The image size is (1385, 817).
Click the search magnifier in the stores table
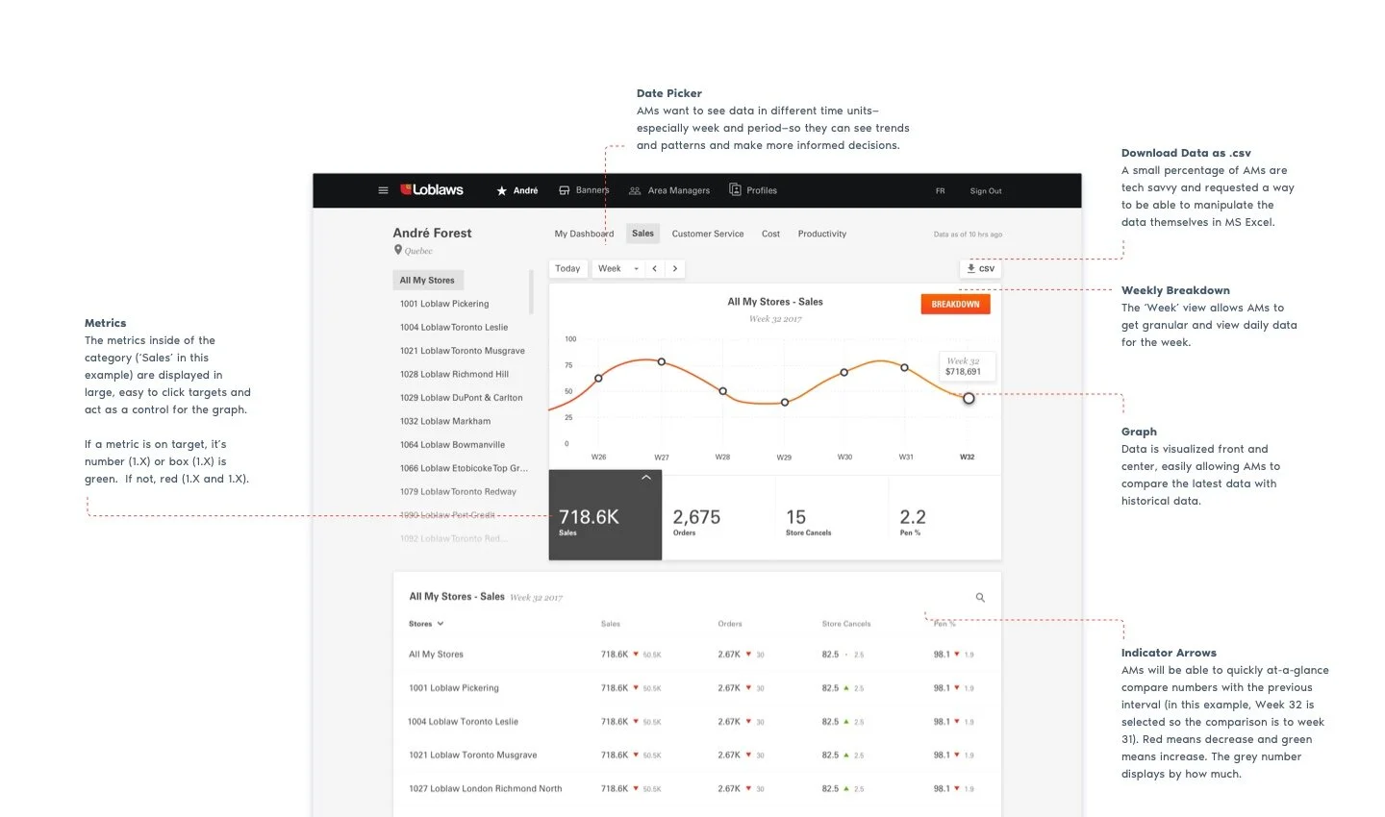[980, 597]
